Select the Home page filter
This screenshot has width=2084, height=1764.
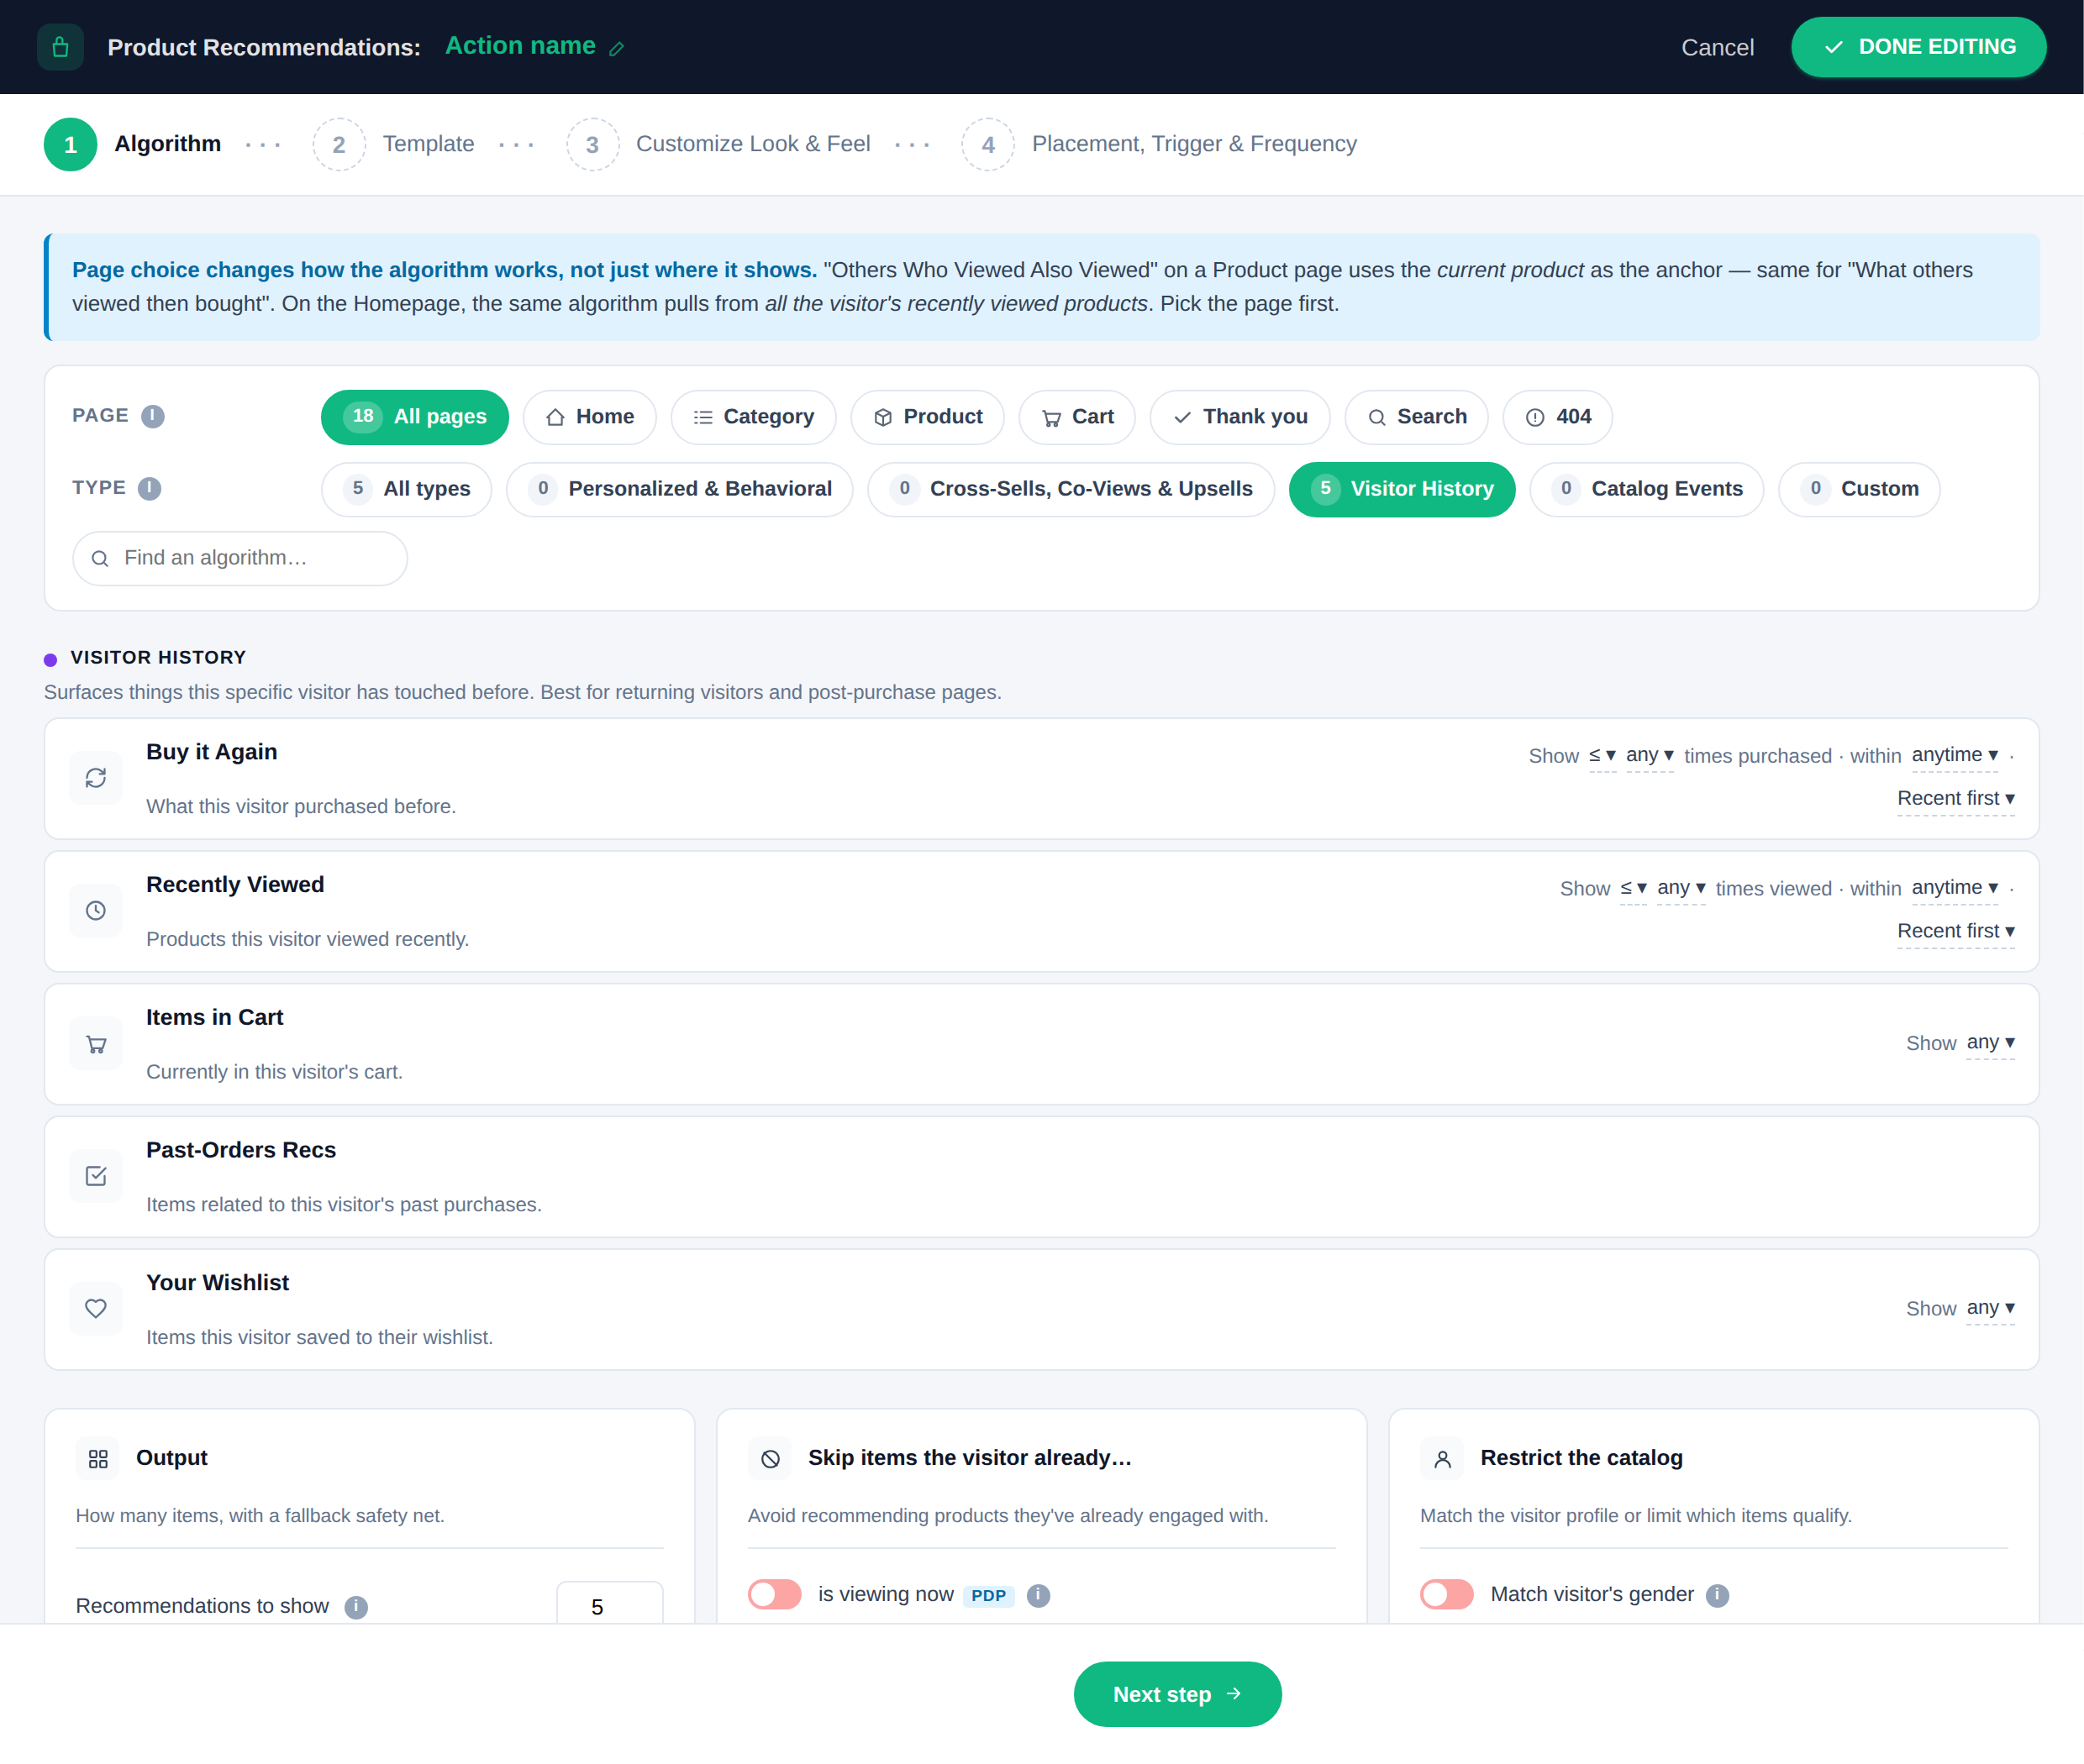[590, 417]
